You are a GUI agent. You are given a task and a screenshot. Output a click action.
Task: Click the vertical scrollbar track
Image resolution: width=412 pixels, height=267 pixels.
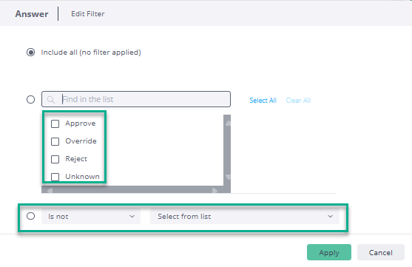tap(227, 150)
